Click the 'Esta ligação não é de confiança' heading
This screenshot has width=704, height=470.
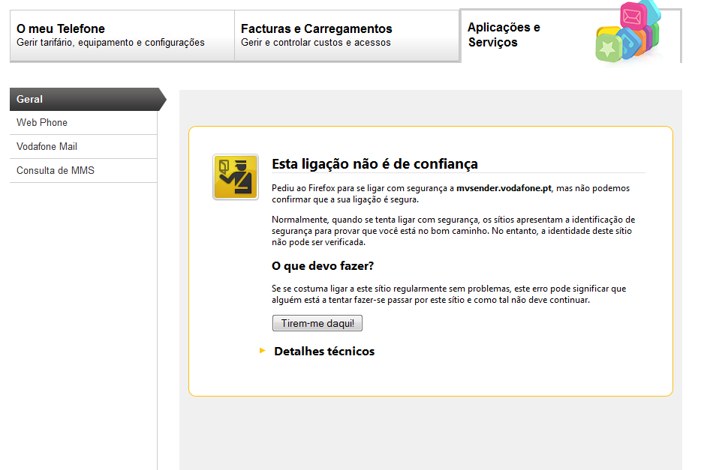(375, 163)
